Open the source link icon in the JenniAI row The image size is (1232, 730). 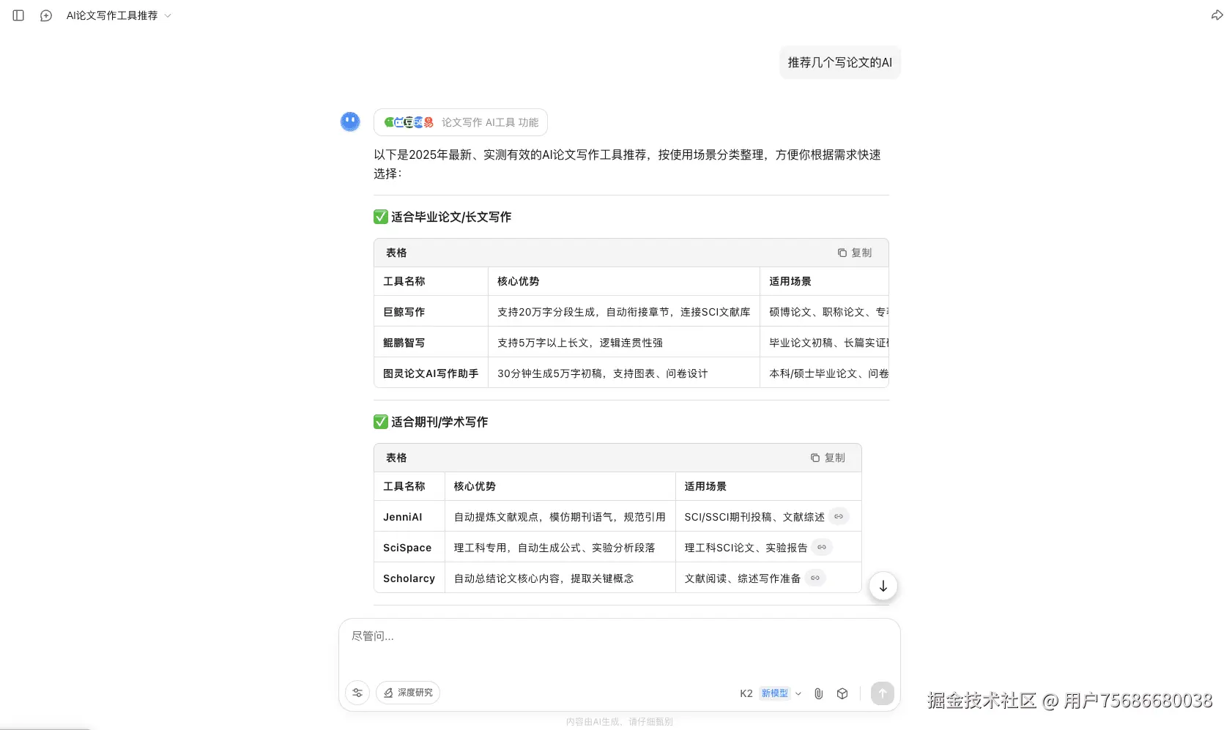[839, 516]
